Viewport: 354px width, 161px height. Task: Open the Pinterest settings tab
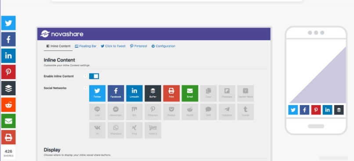(x=138, y=46)
